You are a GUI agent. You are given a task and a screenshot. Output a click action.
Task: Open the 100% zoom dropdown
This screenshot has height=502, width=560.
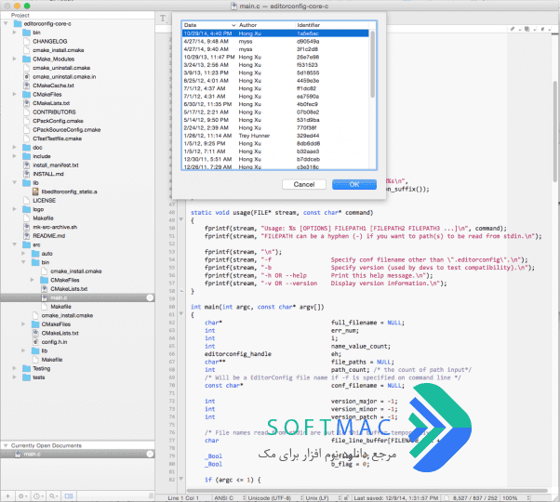click(515, 497)
